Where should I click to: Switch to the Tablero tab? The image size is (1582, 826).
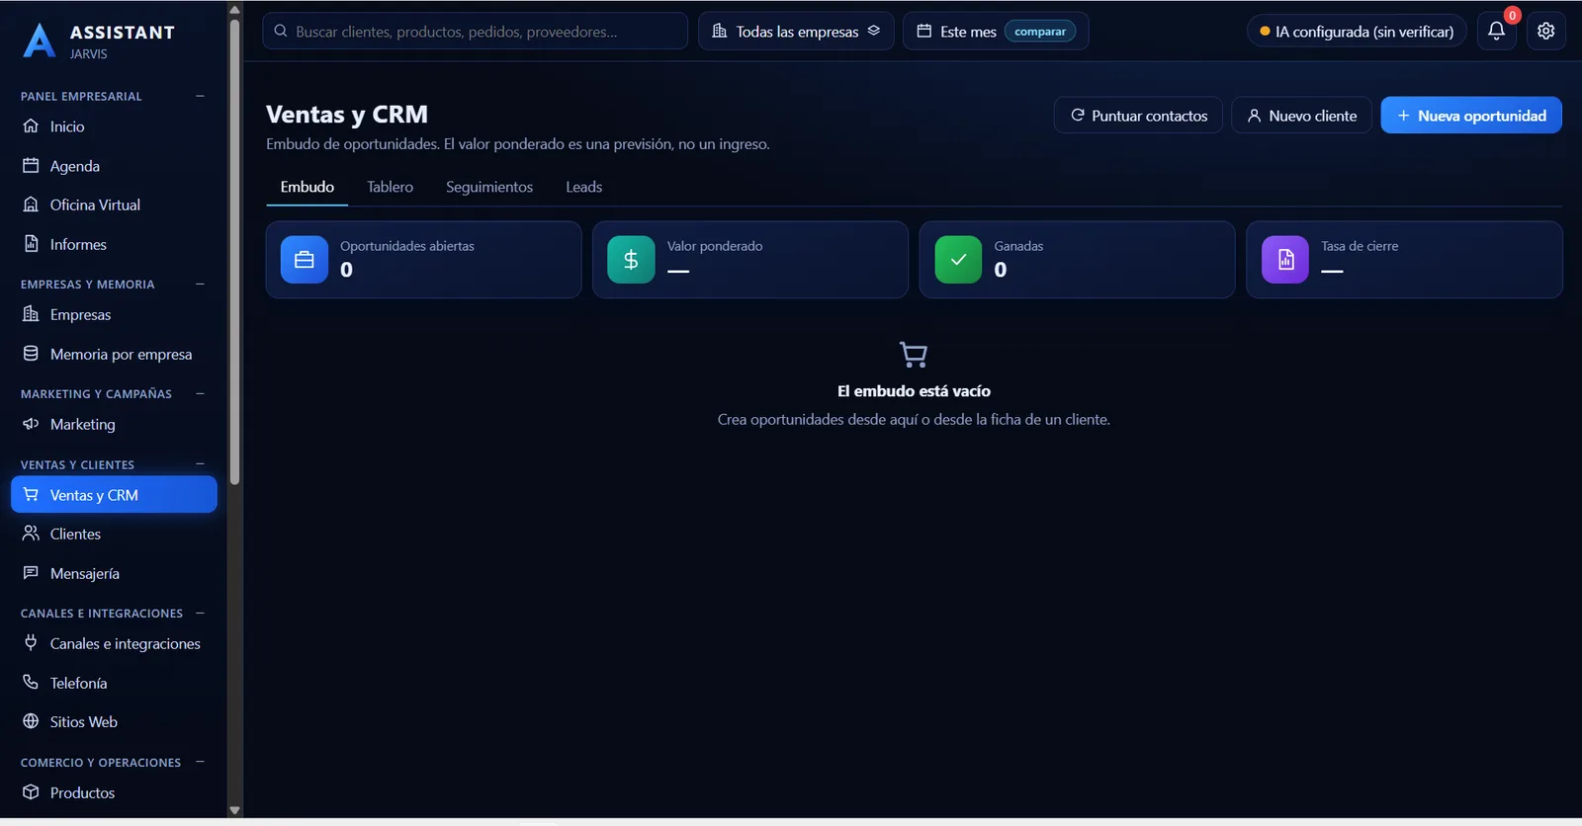(391, 187)
